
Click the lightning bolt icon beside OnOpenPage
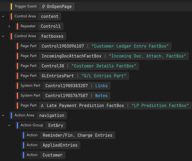point(43,6)
